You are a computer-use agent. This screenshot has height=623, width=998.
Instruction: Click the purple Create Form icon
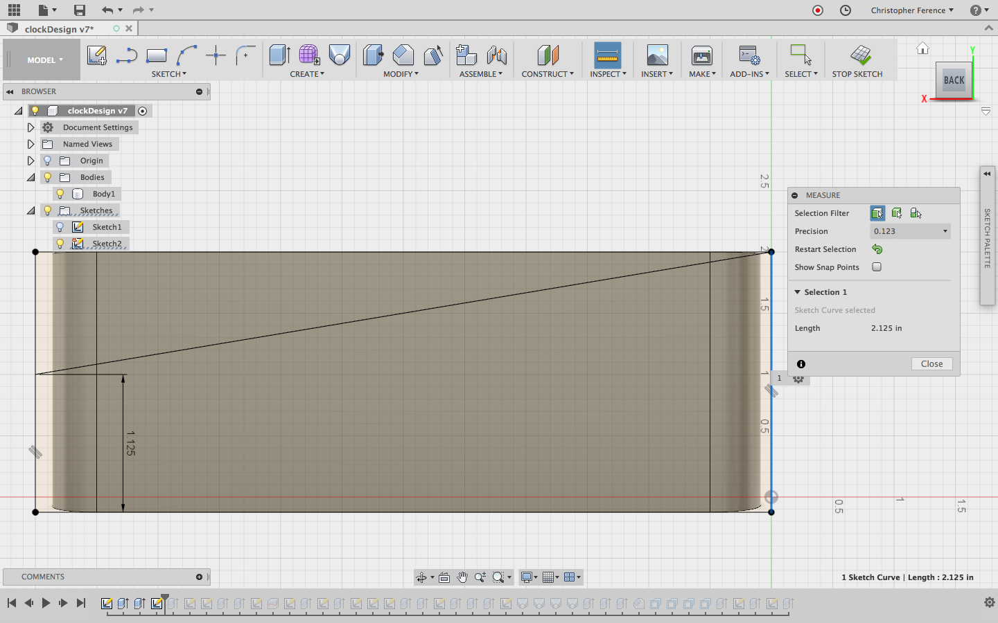click(x=309, y=55)
